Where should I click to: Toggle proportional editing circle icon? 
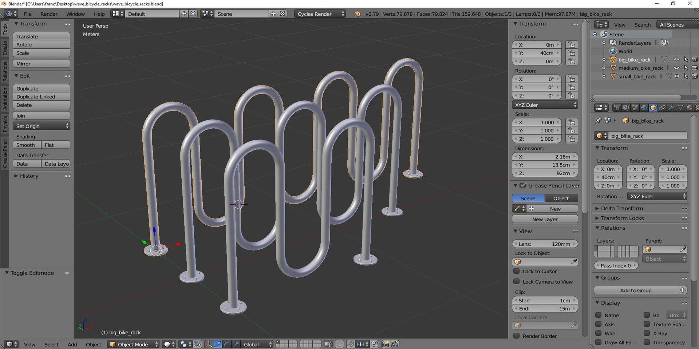coord(339,344)
